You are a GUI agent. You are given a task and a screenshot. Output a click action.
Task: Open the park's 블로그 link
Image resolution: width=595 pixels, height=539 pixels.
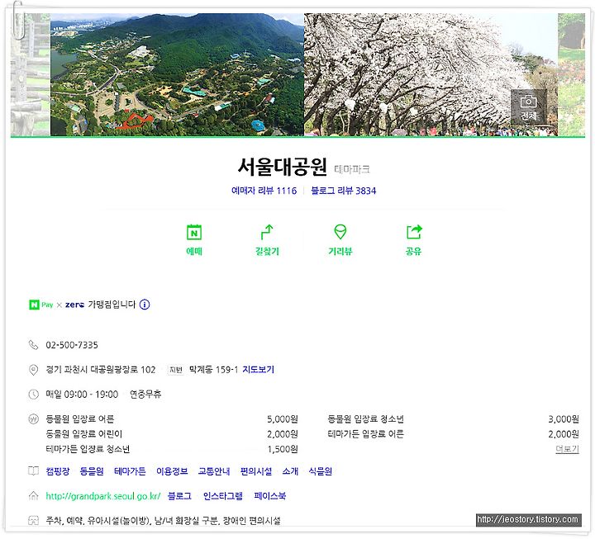[x=179, y=496]
